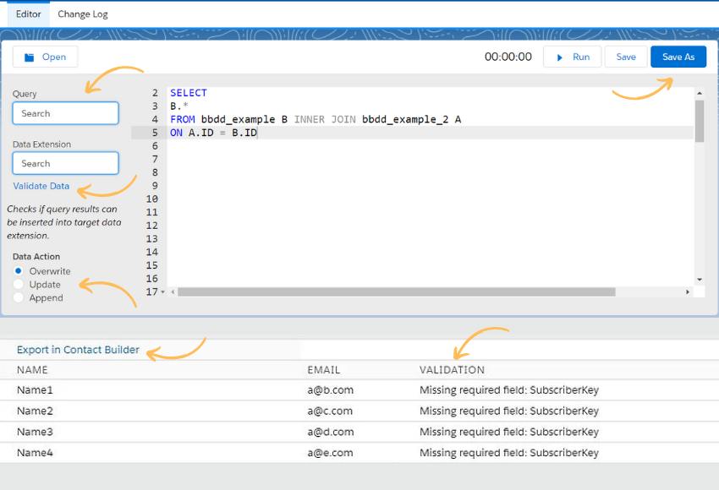Click the Name4 cell

[x=35, y=453]
